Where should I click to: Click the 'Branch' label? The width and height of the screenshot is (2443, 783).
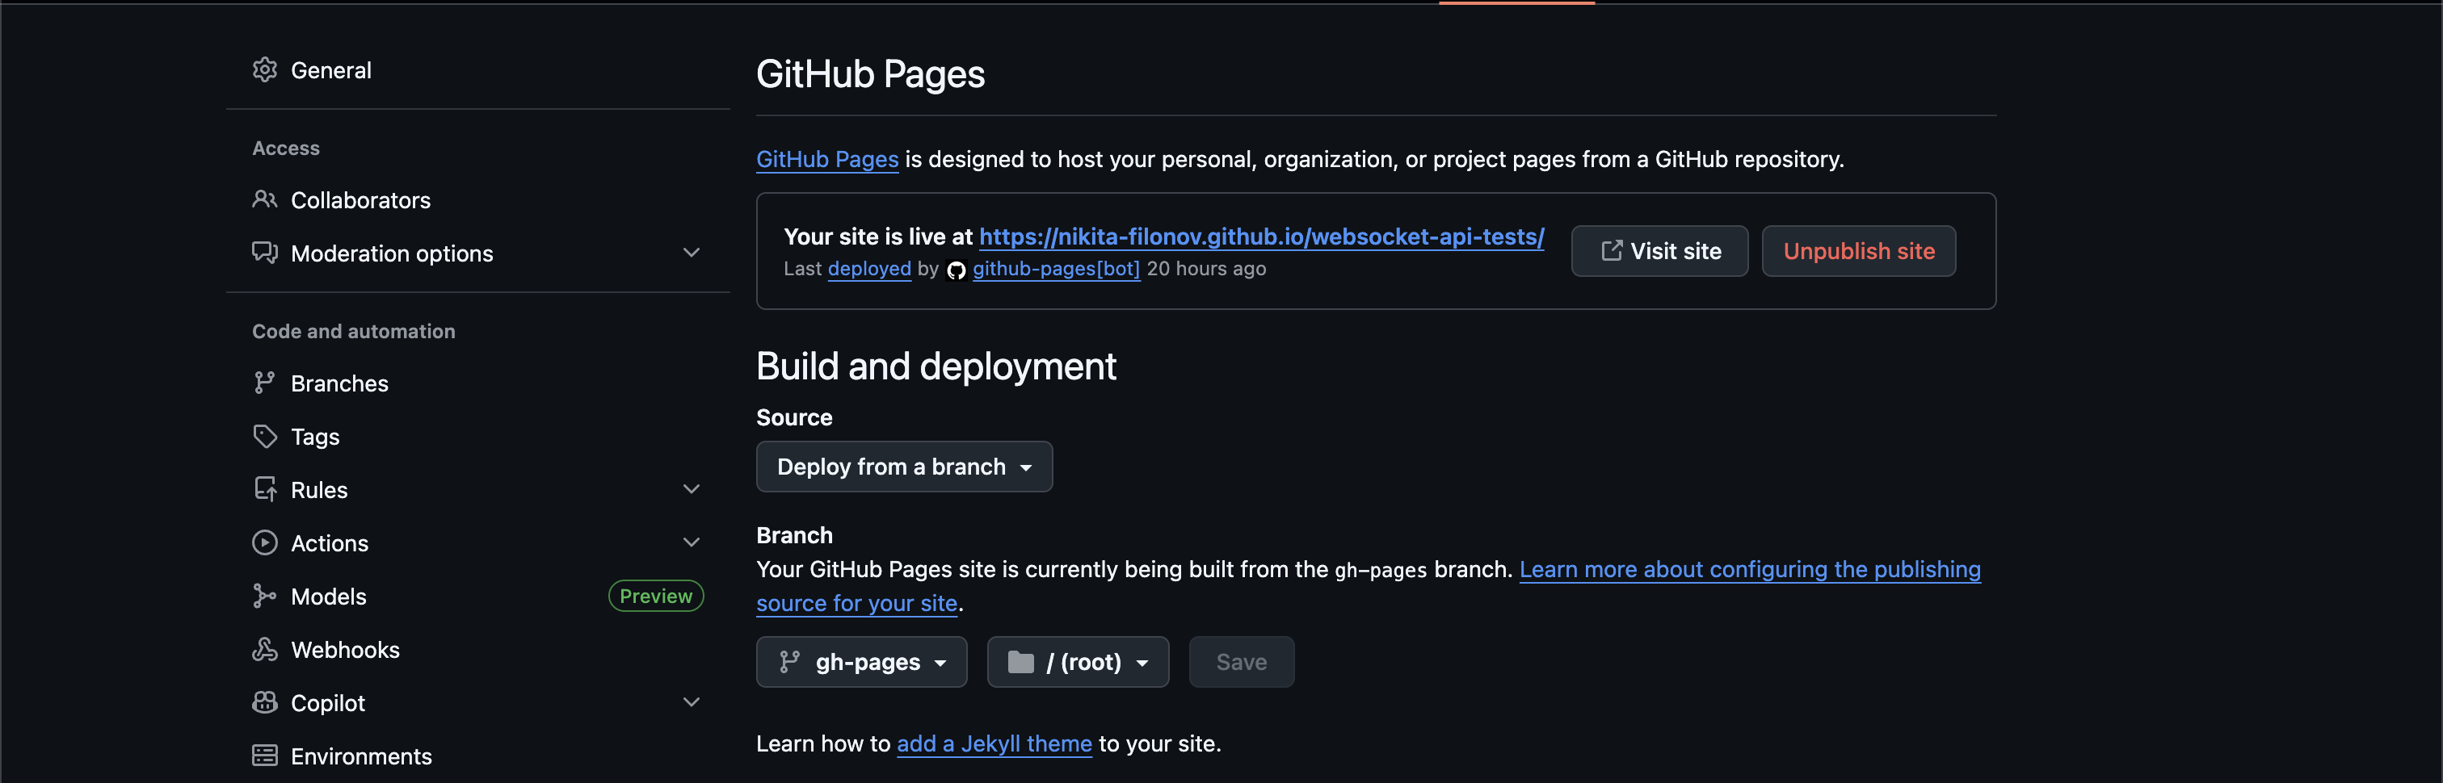(794, 534)
